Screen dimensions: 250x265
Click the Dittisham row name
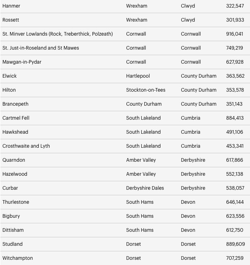pyautogui.click(x=13, y=230)
